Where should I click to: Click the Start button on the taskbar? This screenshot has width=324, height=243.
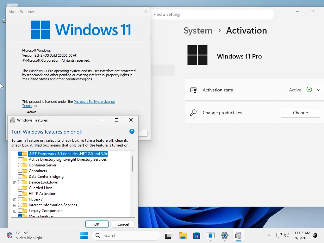pyautogui.click(x=84, y=235)
